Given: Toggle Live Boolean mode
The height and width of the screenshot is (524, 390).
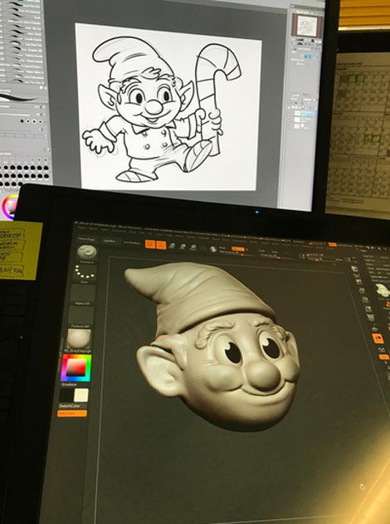Looking at the screenshot, I should tap(131, 242).
